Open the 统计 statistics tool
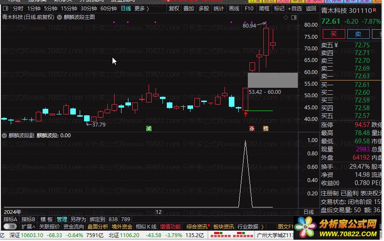The height and width of the screenshot is (241, 384). (219, 9)
